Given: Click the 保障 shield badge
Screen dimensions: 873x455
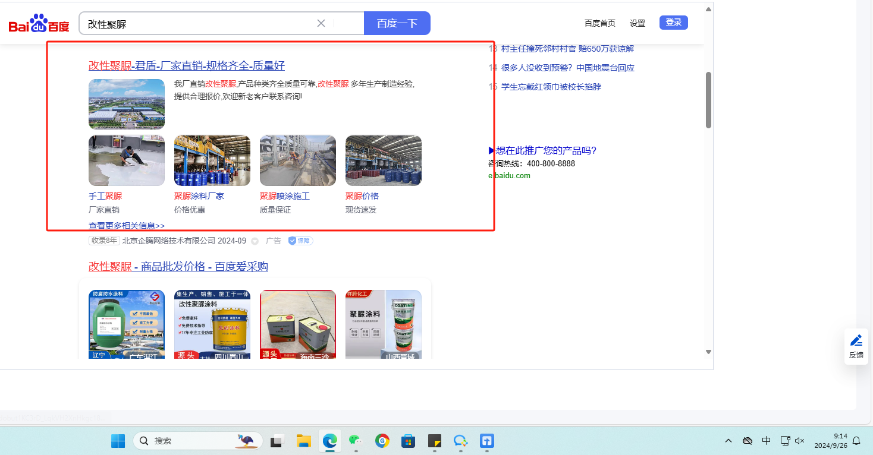Looking at the screenshot, I should click(x=300, y=241).
